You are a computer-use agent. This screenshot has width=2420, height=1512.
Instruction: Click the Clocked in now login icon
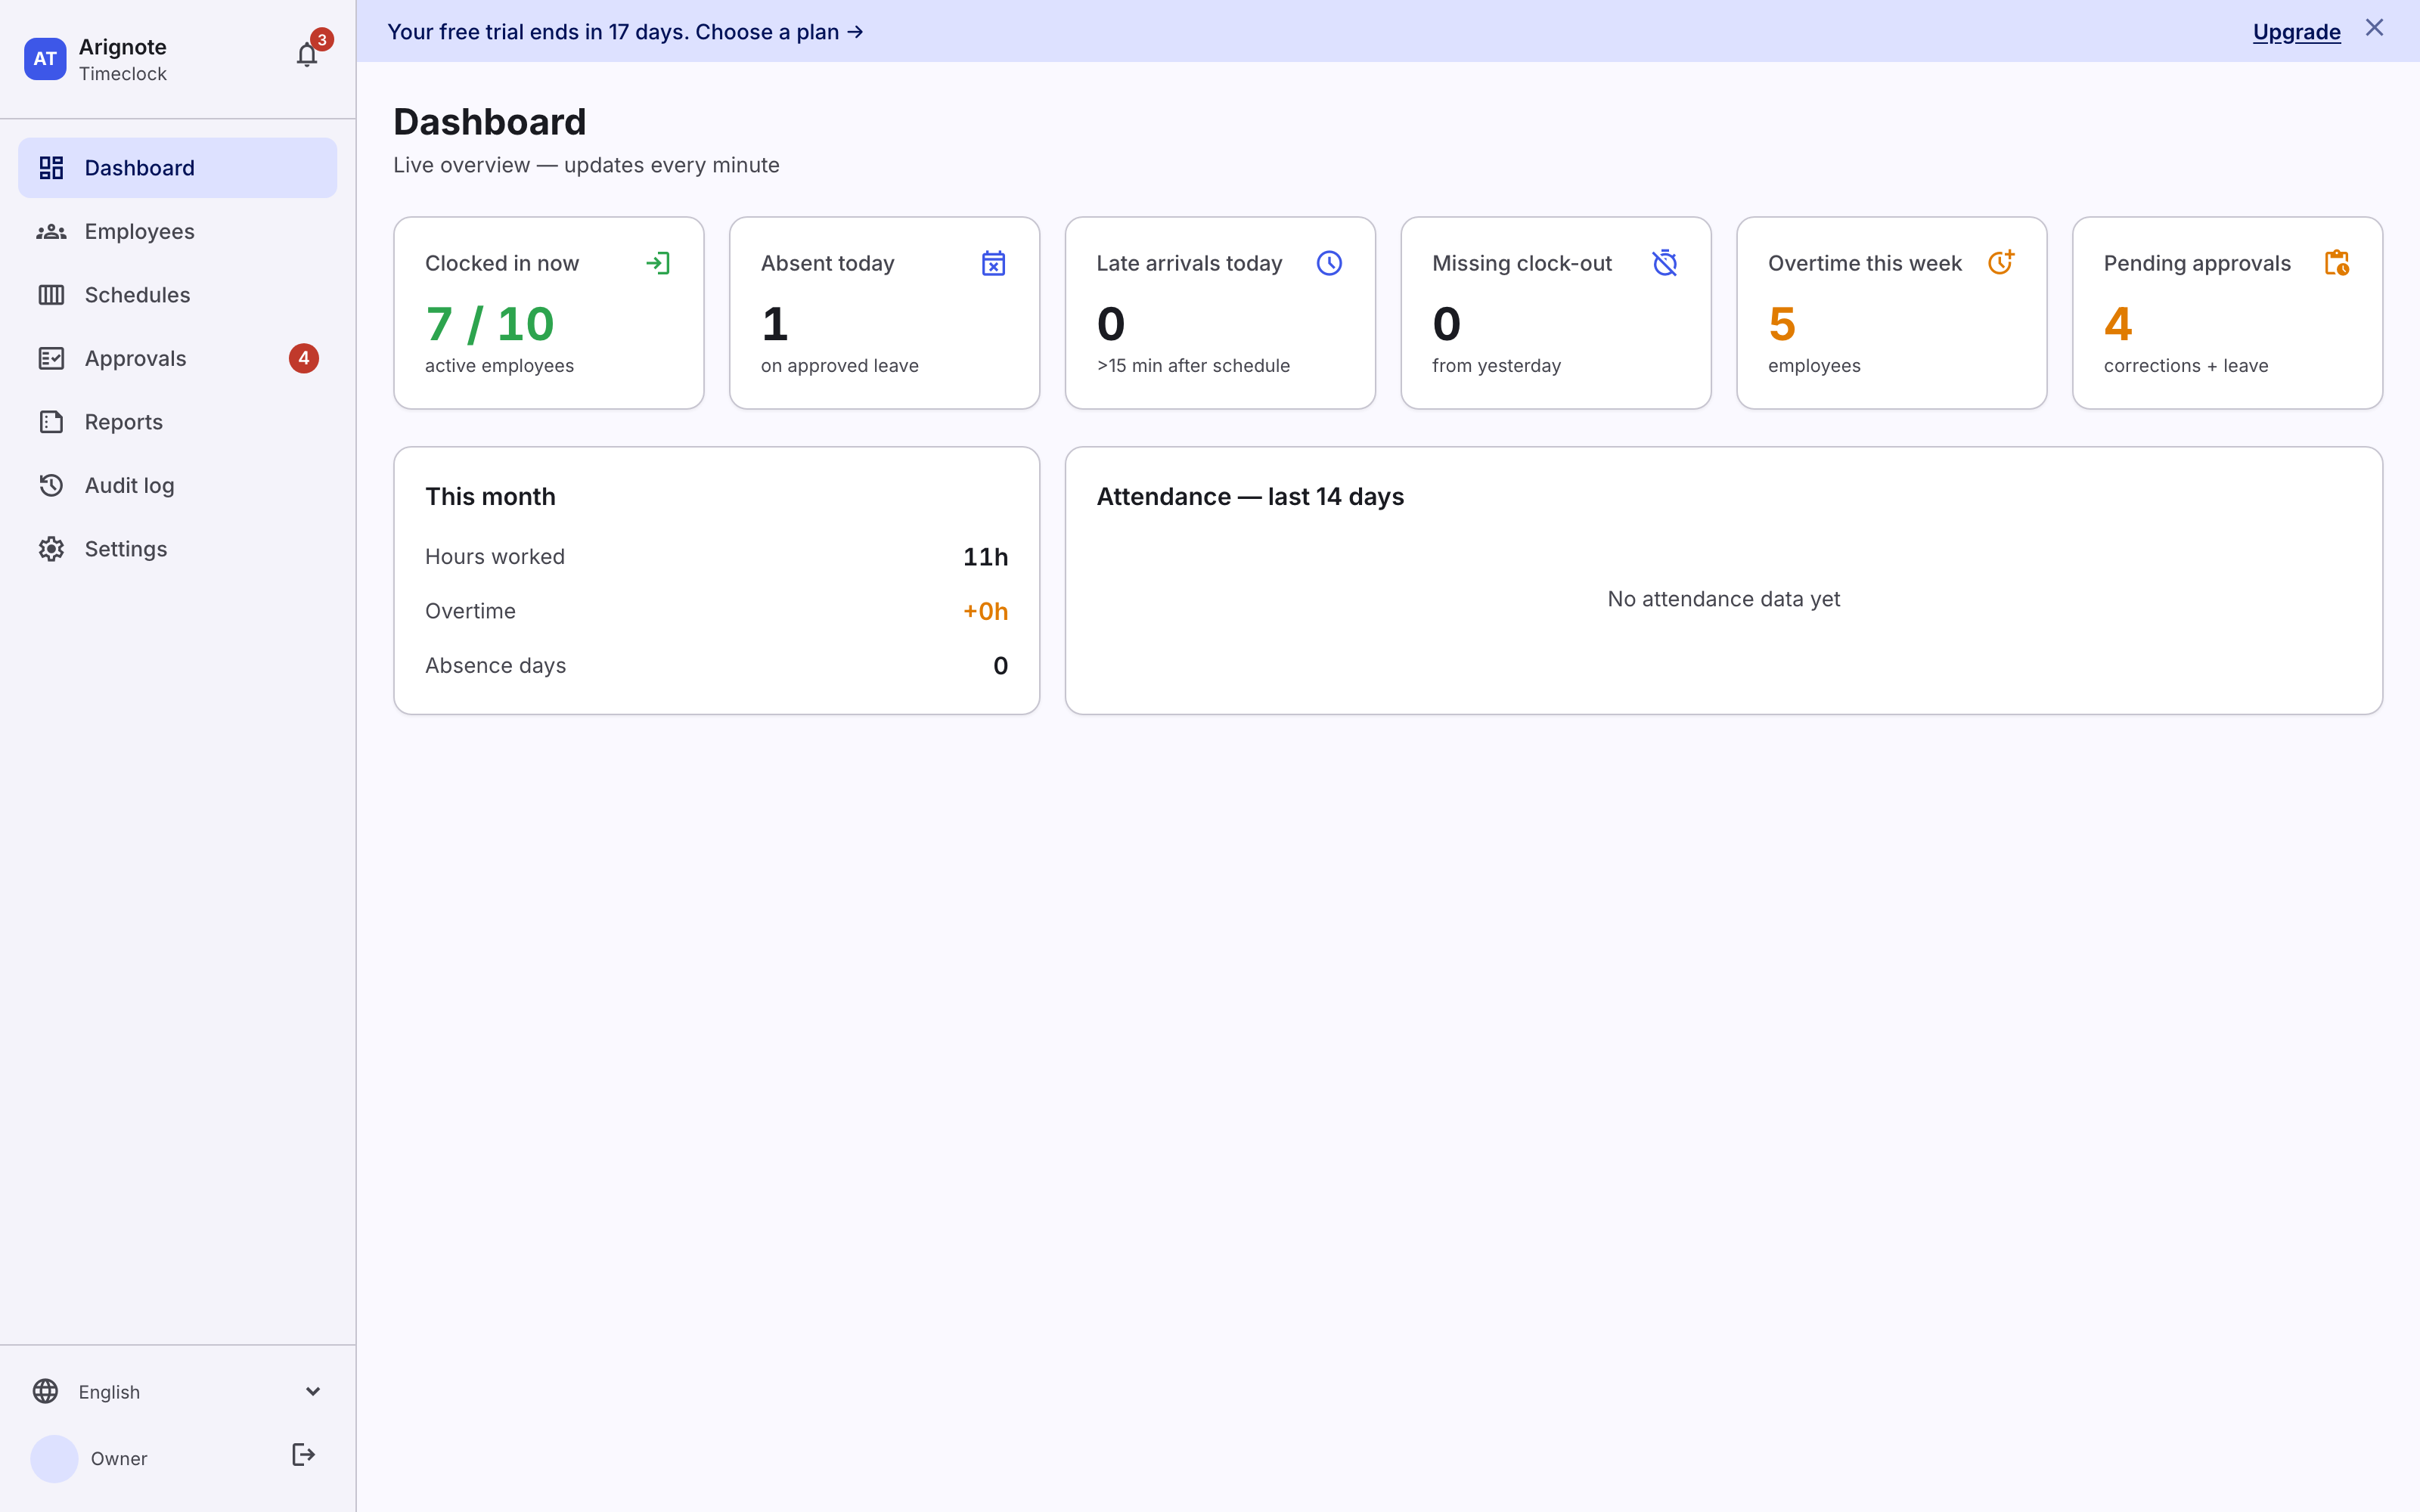pos(658,263)
